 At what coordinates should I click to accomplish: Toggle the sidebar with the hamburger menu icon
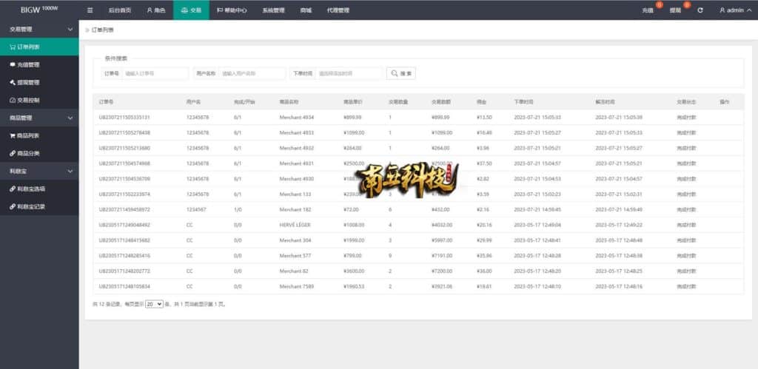tap(90, 10)
